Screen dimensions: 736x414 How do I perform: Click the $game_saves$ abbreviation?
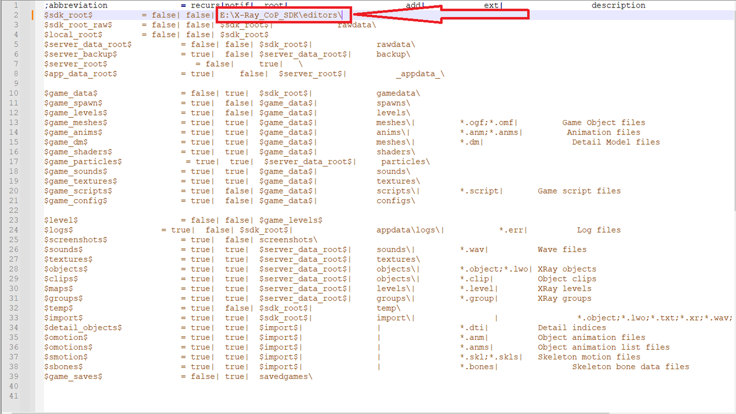pyautogui.click(x=74, y=376)
